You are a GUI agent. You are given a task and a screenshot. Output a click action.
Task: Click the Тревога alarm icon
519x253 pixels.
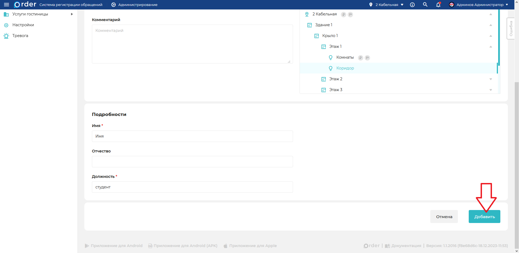(6, 36)
